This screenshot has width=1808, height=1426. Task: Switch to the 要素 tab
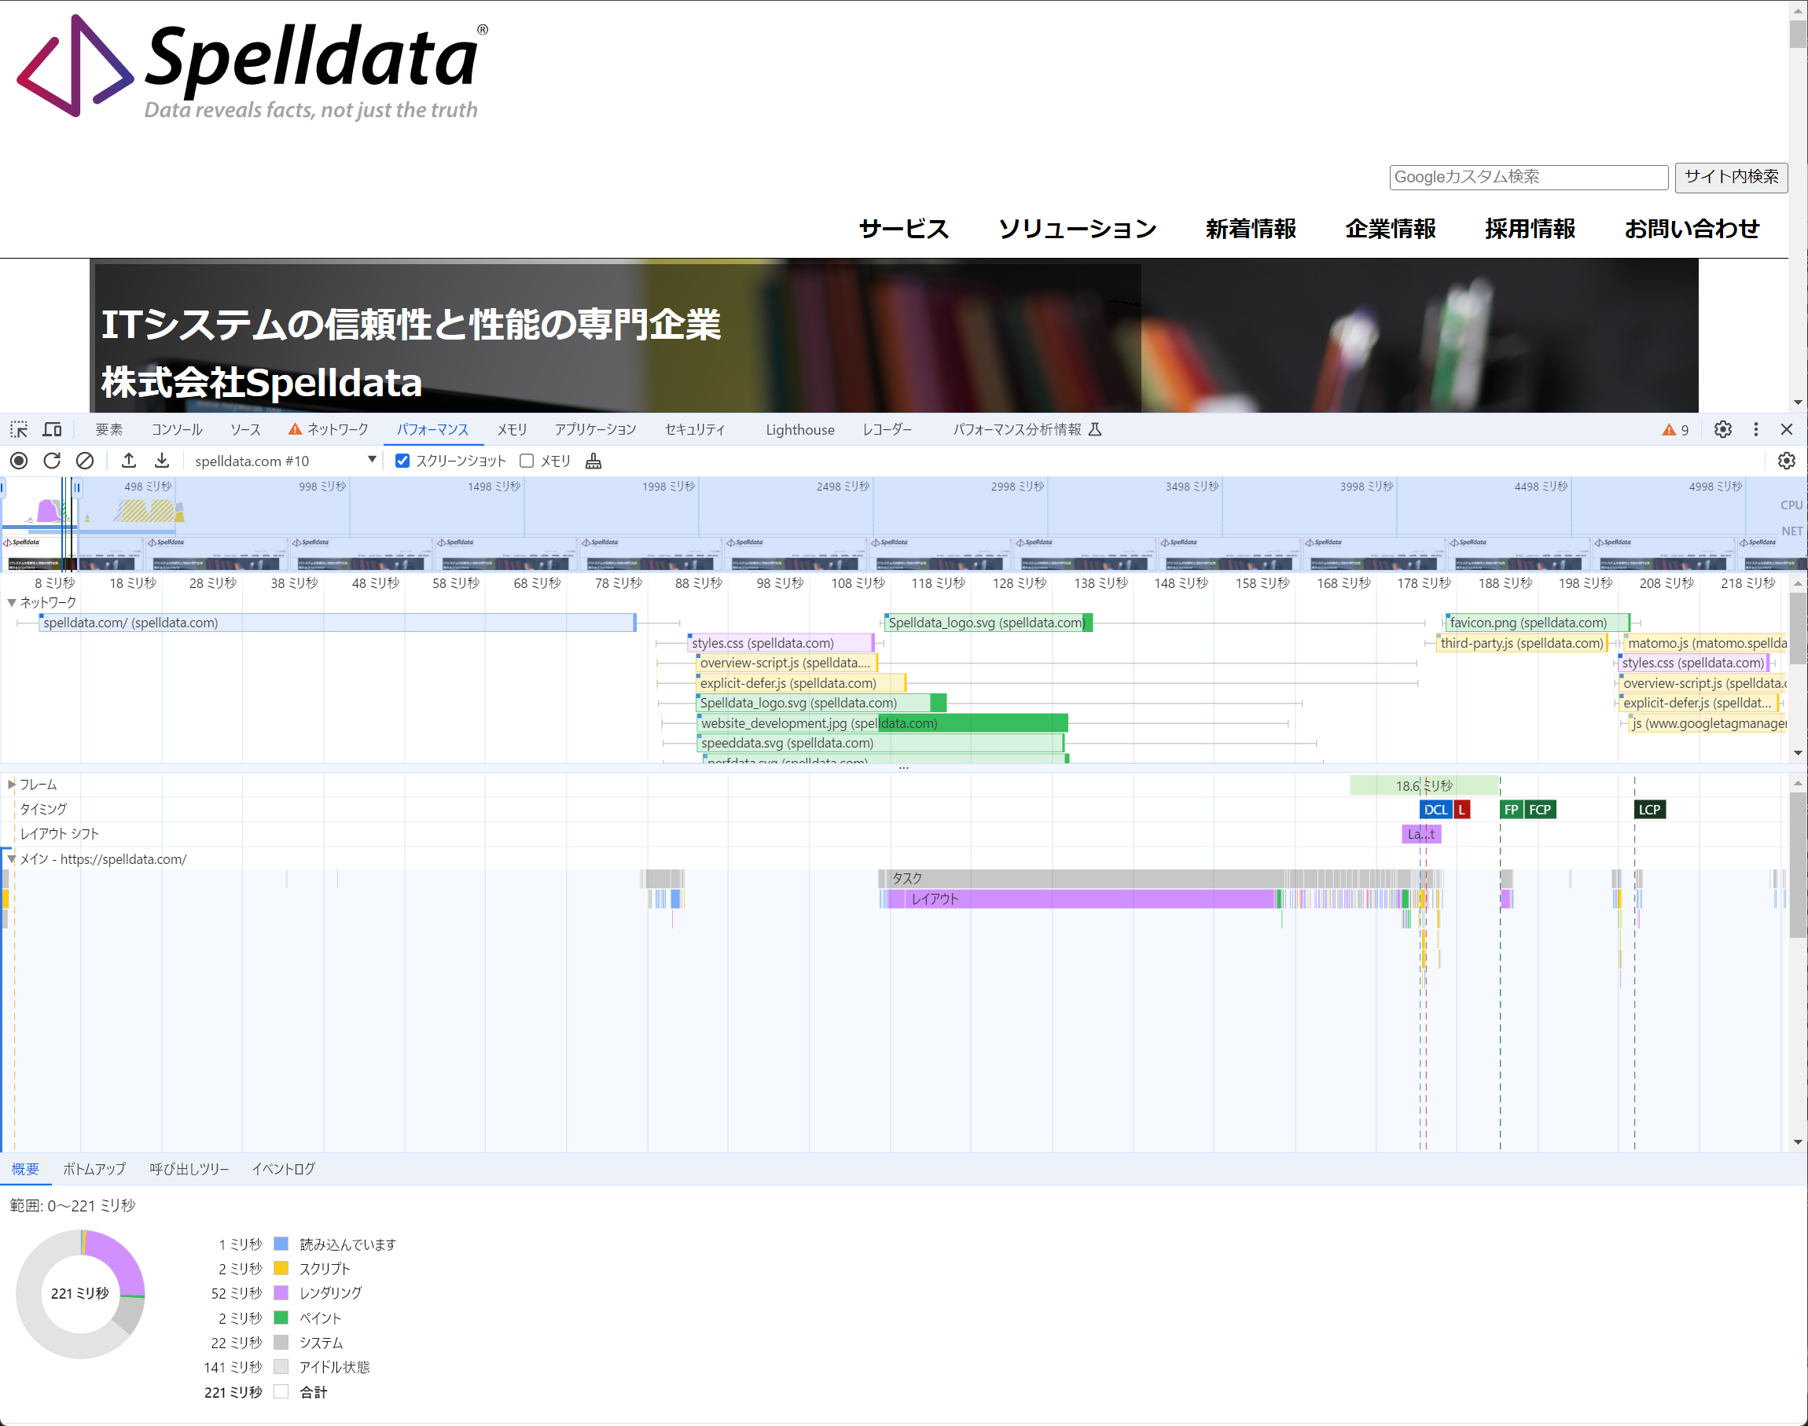pyautogui.click(x=108, y=429)
